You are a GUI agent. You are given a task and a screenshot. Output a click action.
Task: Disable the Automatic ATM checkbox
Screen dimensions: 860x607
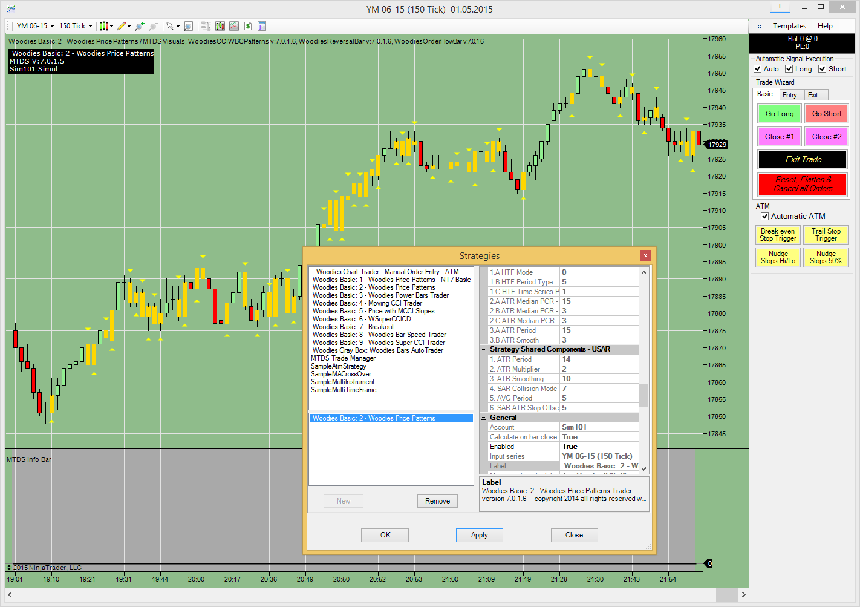tap(764, 217)
